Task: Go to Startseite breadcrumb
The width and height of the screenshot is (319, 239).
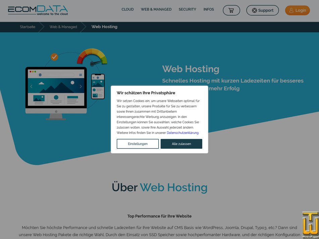Action: [28, 27]
